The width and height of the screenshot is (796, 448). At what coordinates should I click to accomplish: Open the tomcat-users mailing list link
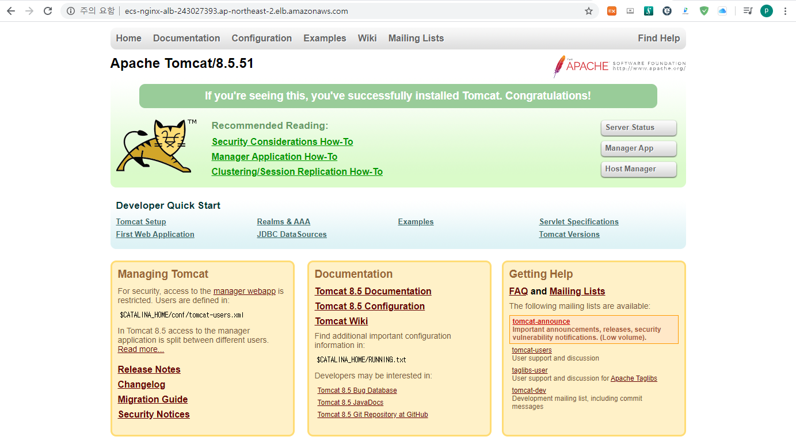pyautogui.click(x=532, y=350)
